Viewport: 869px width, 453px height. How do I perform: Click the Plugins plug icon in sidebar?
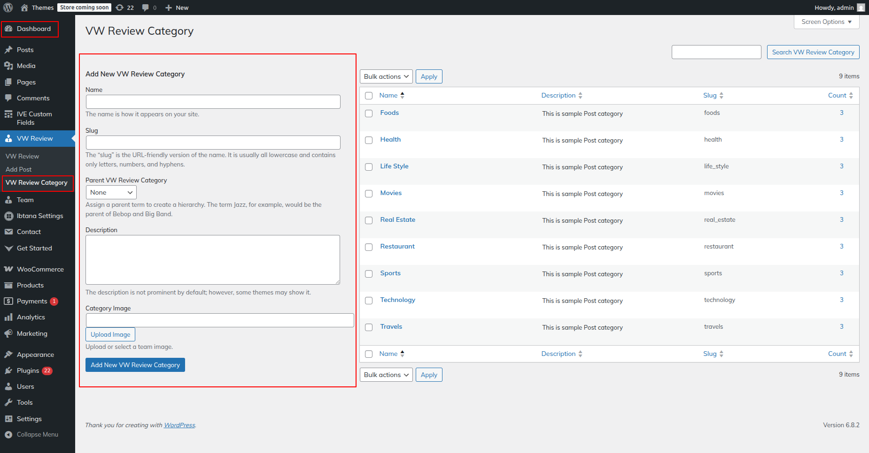click(8, 370)
